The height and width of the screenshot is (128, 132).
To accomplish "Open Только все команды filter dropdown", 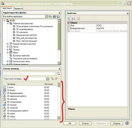I will tap(47, 79).
